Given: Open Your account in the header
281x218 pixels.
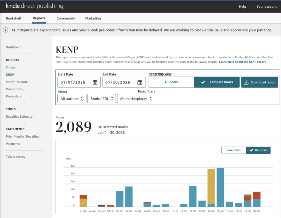Looking at the screenshot, I should [x=266, y=7].
